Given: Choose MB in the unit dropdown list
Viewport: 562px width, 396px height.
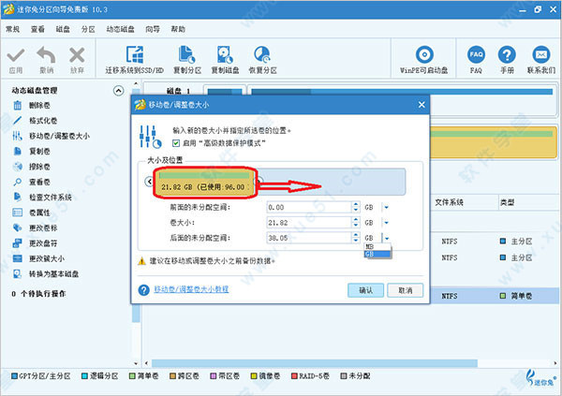Looking at the screenshot, I should tap(377, 246).
